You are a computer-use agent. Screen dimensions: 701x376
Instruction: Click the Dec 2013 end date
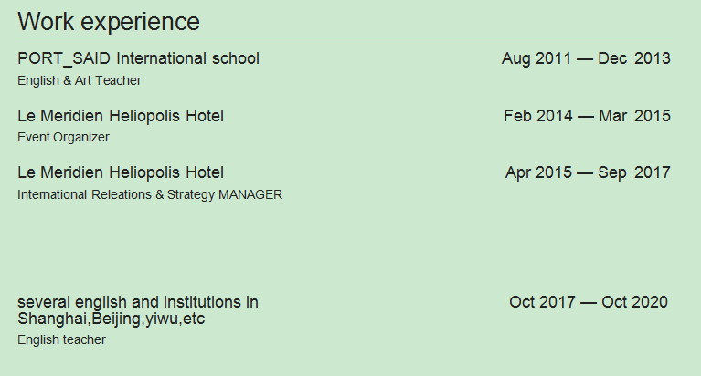634,58
